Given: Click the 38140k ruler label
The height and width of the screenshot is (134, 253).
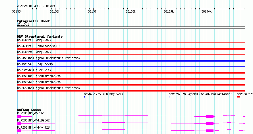Looking at the screenshot, I should point(206,11).
